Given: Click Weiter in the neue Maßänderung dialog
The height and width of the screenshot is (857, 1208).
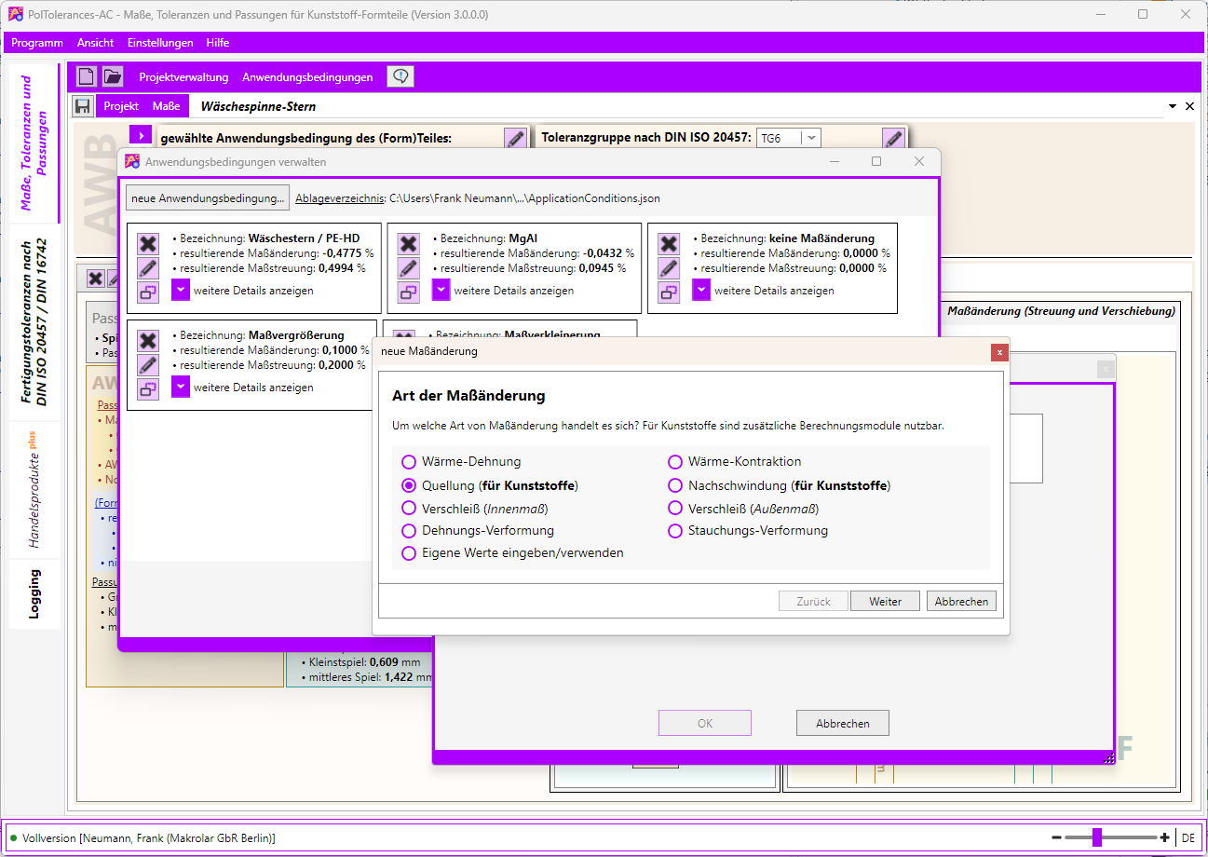Looking at the screenshot, I should pos(885,602).
